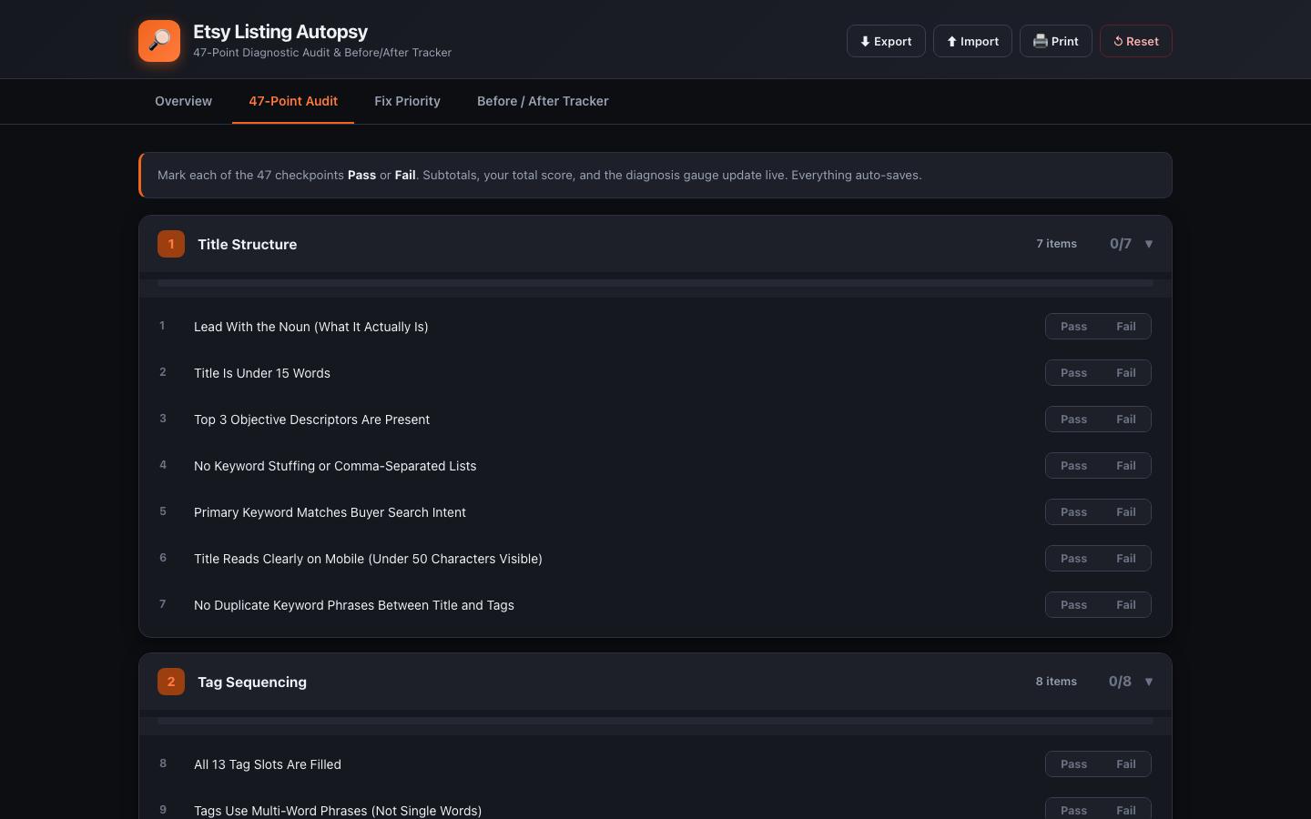This screenshot has height=819, width=1311.
Task: Mark 'Lead With the Noun' as Pass
Action: pos(1073,327)
